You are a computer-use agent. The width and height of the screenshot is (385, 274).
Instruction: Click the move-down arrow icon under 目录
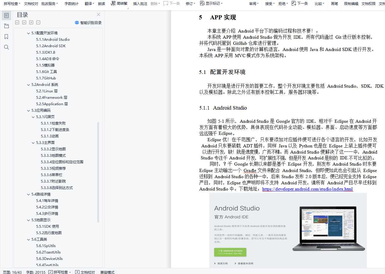(x=17, y=23)
